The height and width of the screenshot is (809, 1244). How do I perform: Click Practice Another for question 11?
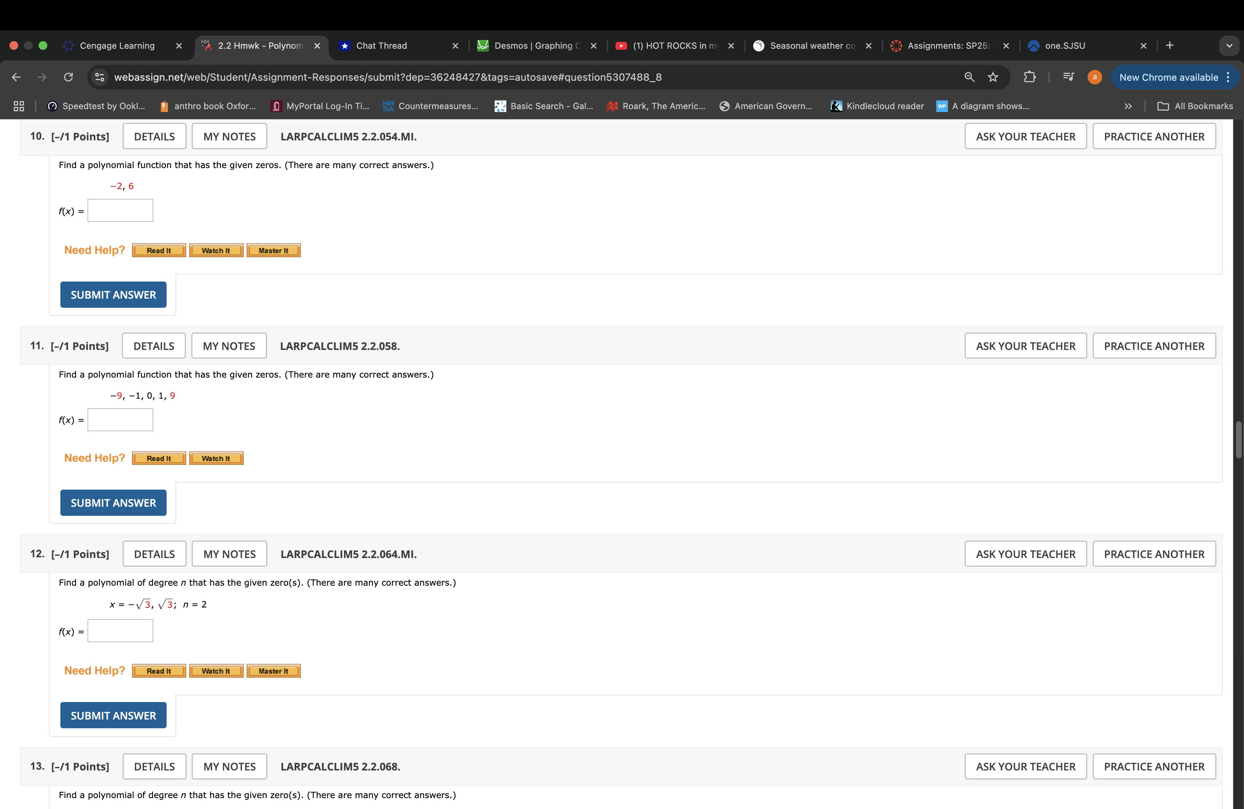(1153, 346)
